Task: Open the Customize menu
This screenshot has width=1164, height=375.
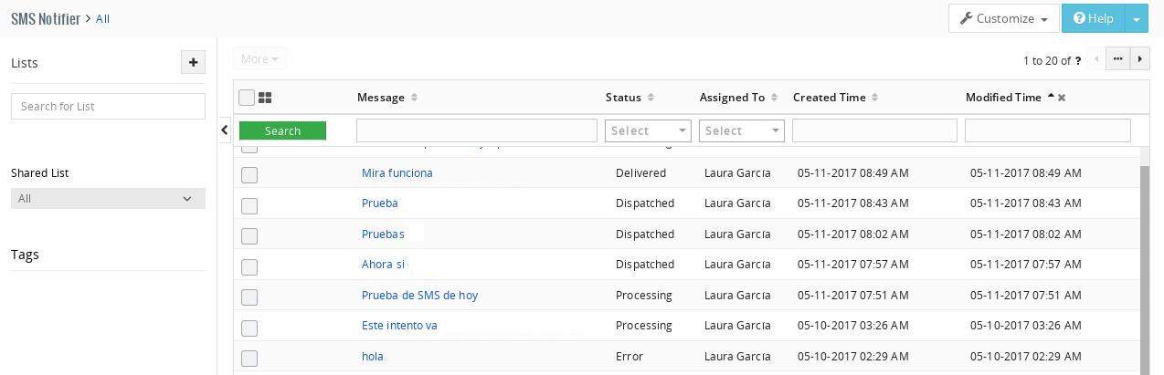Action: point(1003,18)
